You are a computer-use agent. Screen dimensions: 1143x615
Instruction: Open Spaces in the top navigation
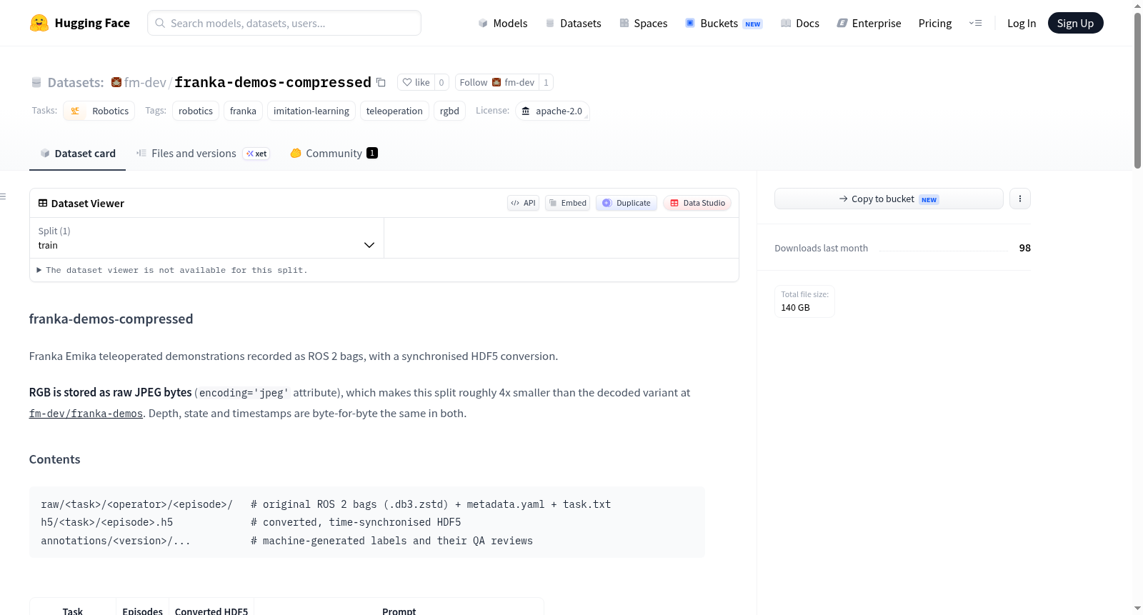point(644,23)
